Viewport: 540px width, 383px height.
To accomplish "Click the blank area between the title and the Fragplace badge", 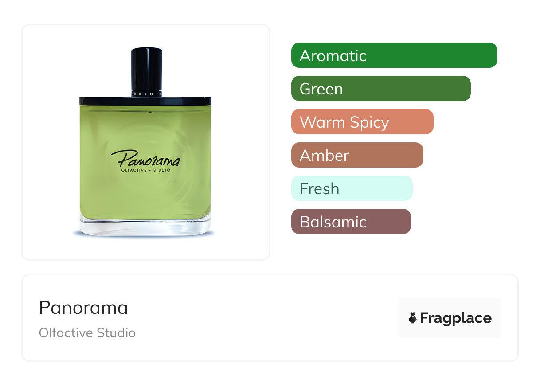I will [266, 318].
